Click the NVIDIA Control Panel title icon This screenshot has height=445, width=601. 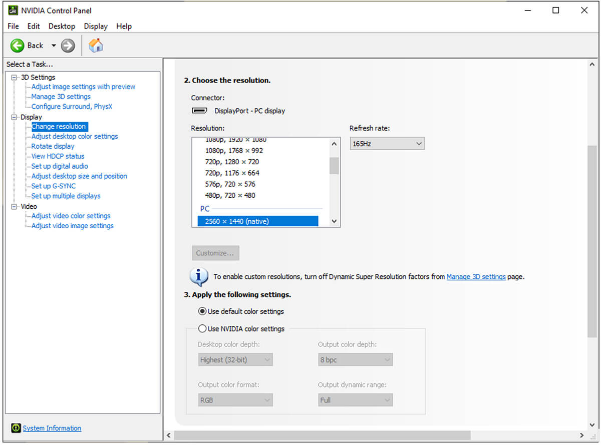pos(13,10)
